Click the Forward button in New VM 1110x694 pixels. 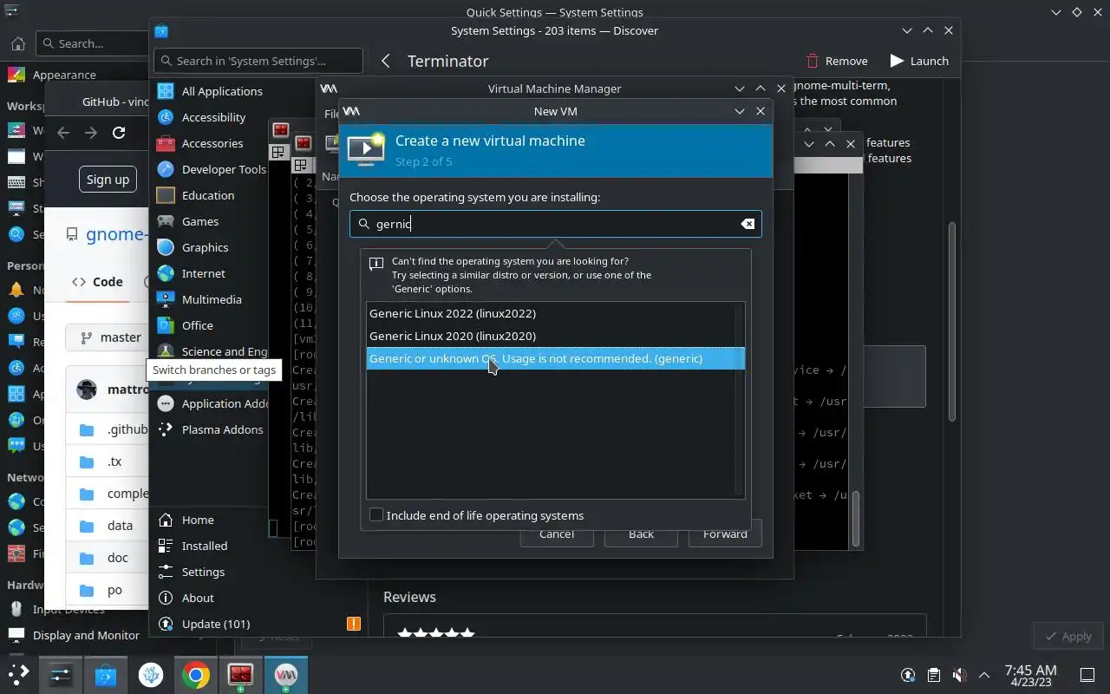click(x=725, y=534)
